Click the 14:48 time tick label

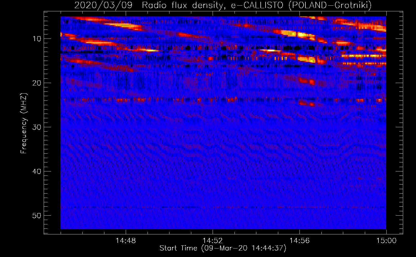tap(126, 241)
